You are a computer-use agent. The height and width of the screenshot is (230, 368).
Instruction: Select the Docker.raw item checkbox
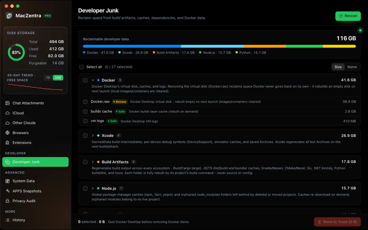coord(85,102)
